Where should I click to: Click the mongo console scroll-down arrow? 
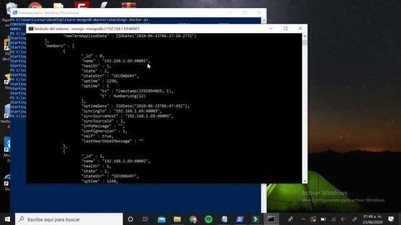point(305,181)
